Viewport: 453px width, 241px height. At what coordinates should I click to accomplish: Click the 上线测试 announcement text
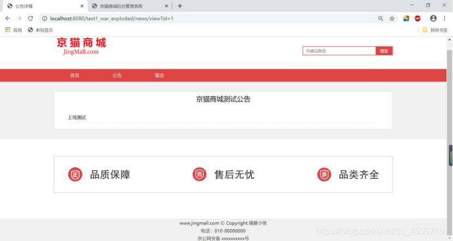(76, 117)
